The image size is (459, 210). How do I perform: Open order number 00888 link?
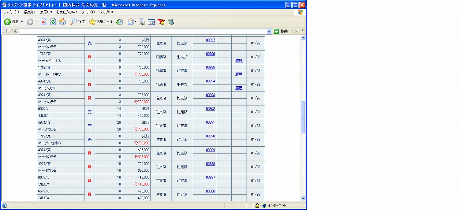point(211,164)
